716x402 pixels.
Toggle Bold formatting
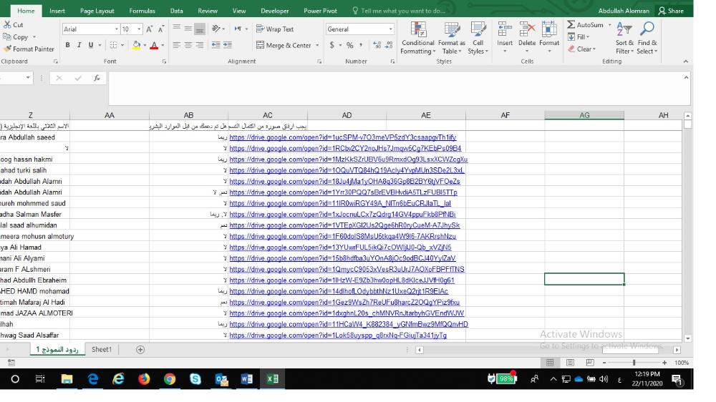[x=67, y=45]
